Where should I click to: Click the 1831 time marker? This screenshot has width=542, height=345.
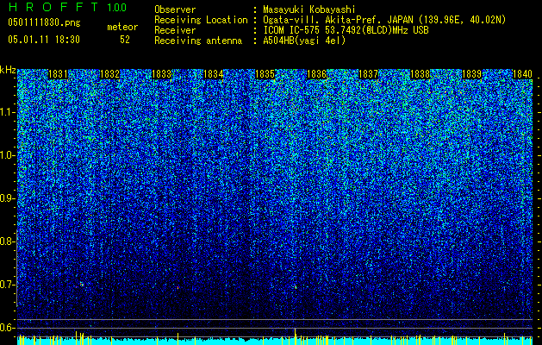(58, 74)
